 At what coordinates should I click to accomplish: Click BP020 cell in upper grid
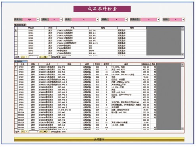[31, 48]
